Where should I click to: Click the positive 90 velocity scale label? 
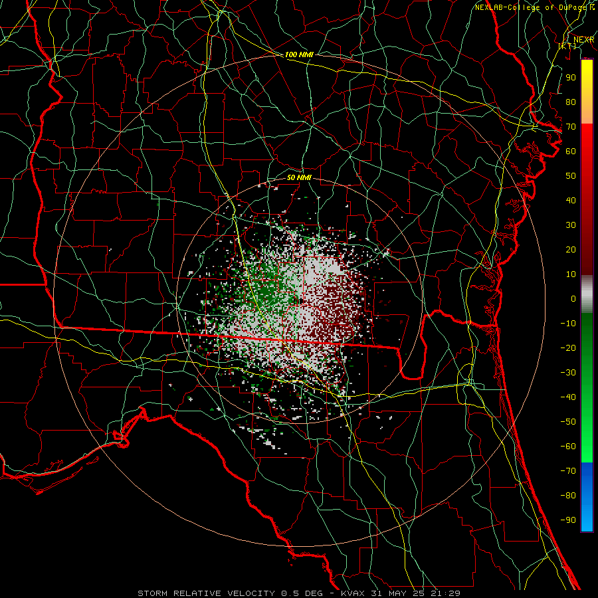coord(571,78)
